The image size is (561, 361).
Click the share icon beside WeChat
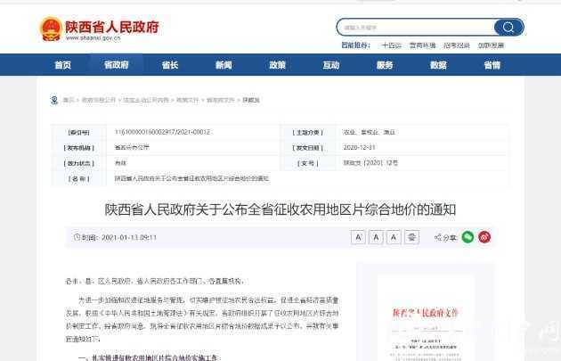(439, 237)
